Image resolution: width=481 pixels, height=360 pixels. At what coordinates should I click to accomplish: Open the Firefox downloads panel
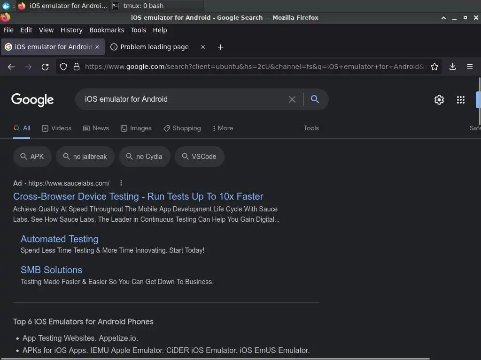(x=452, y=67)
